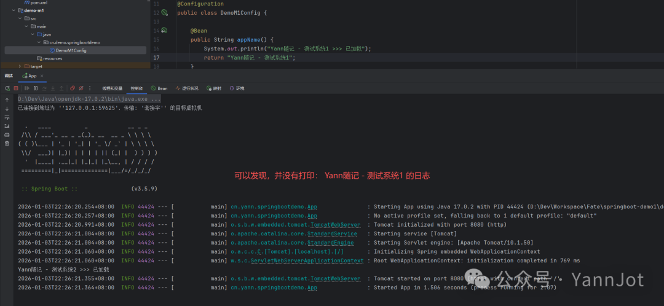The image size is (664, 306).
Task: Pause the program execution
Action: (36, 88)
